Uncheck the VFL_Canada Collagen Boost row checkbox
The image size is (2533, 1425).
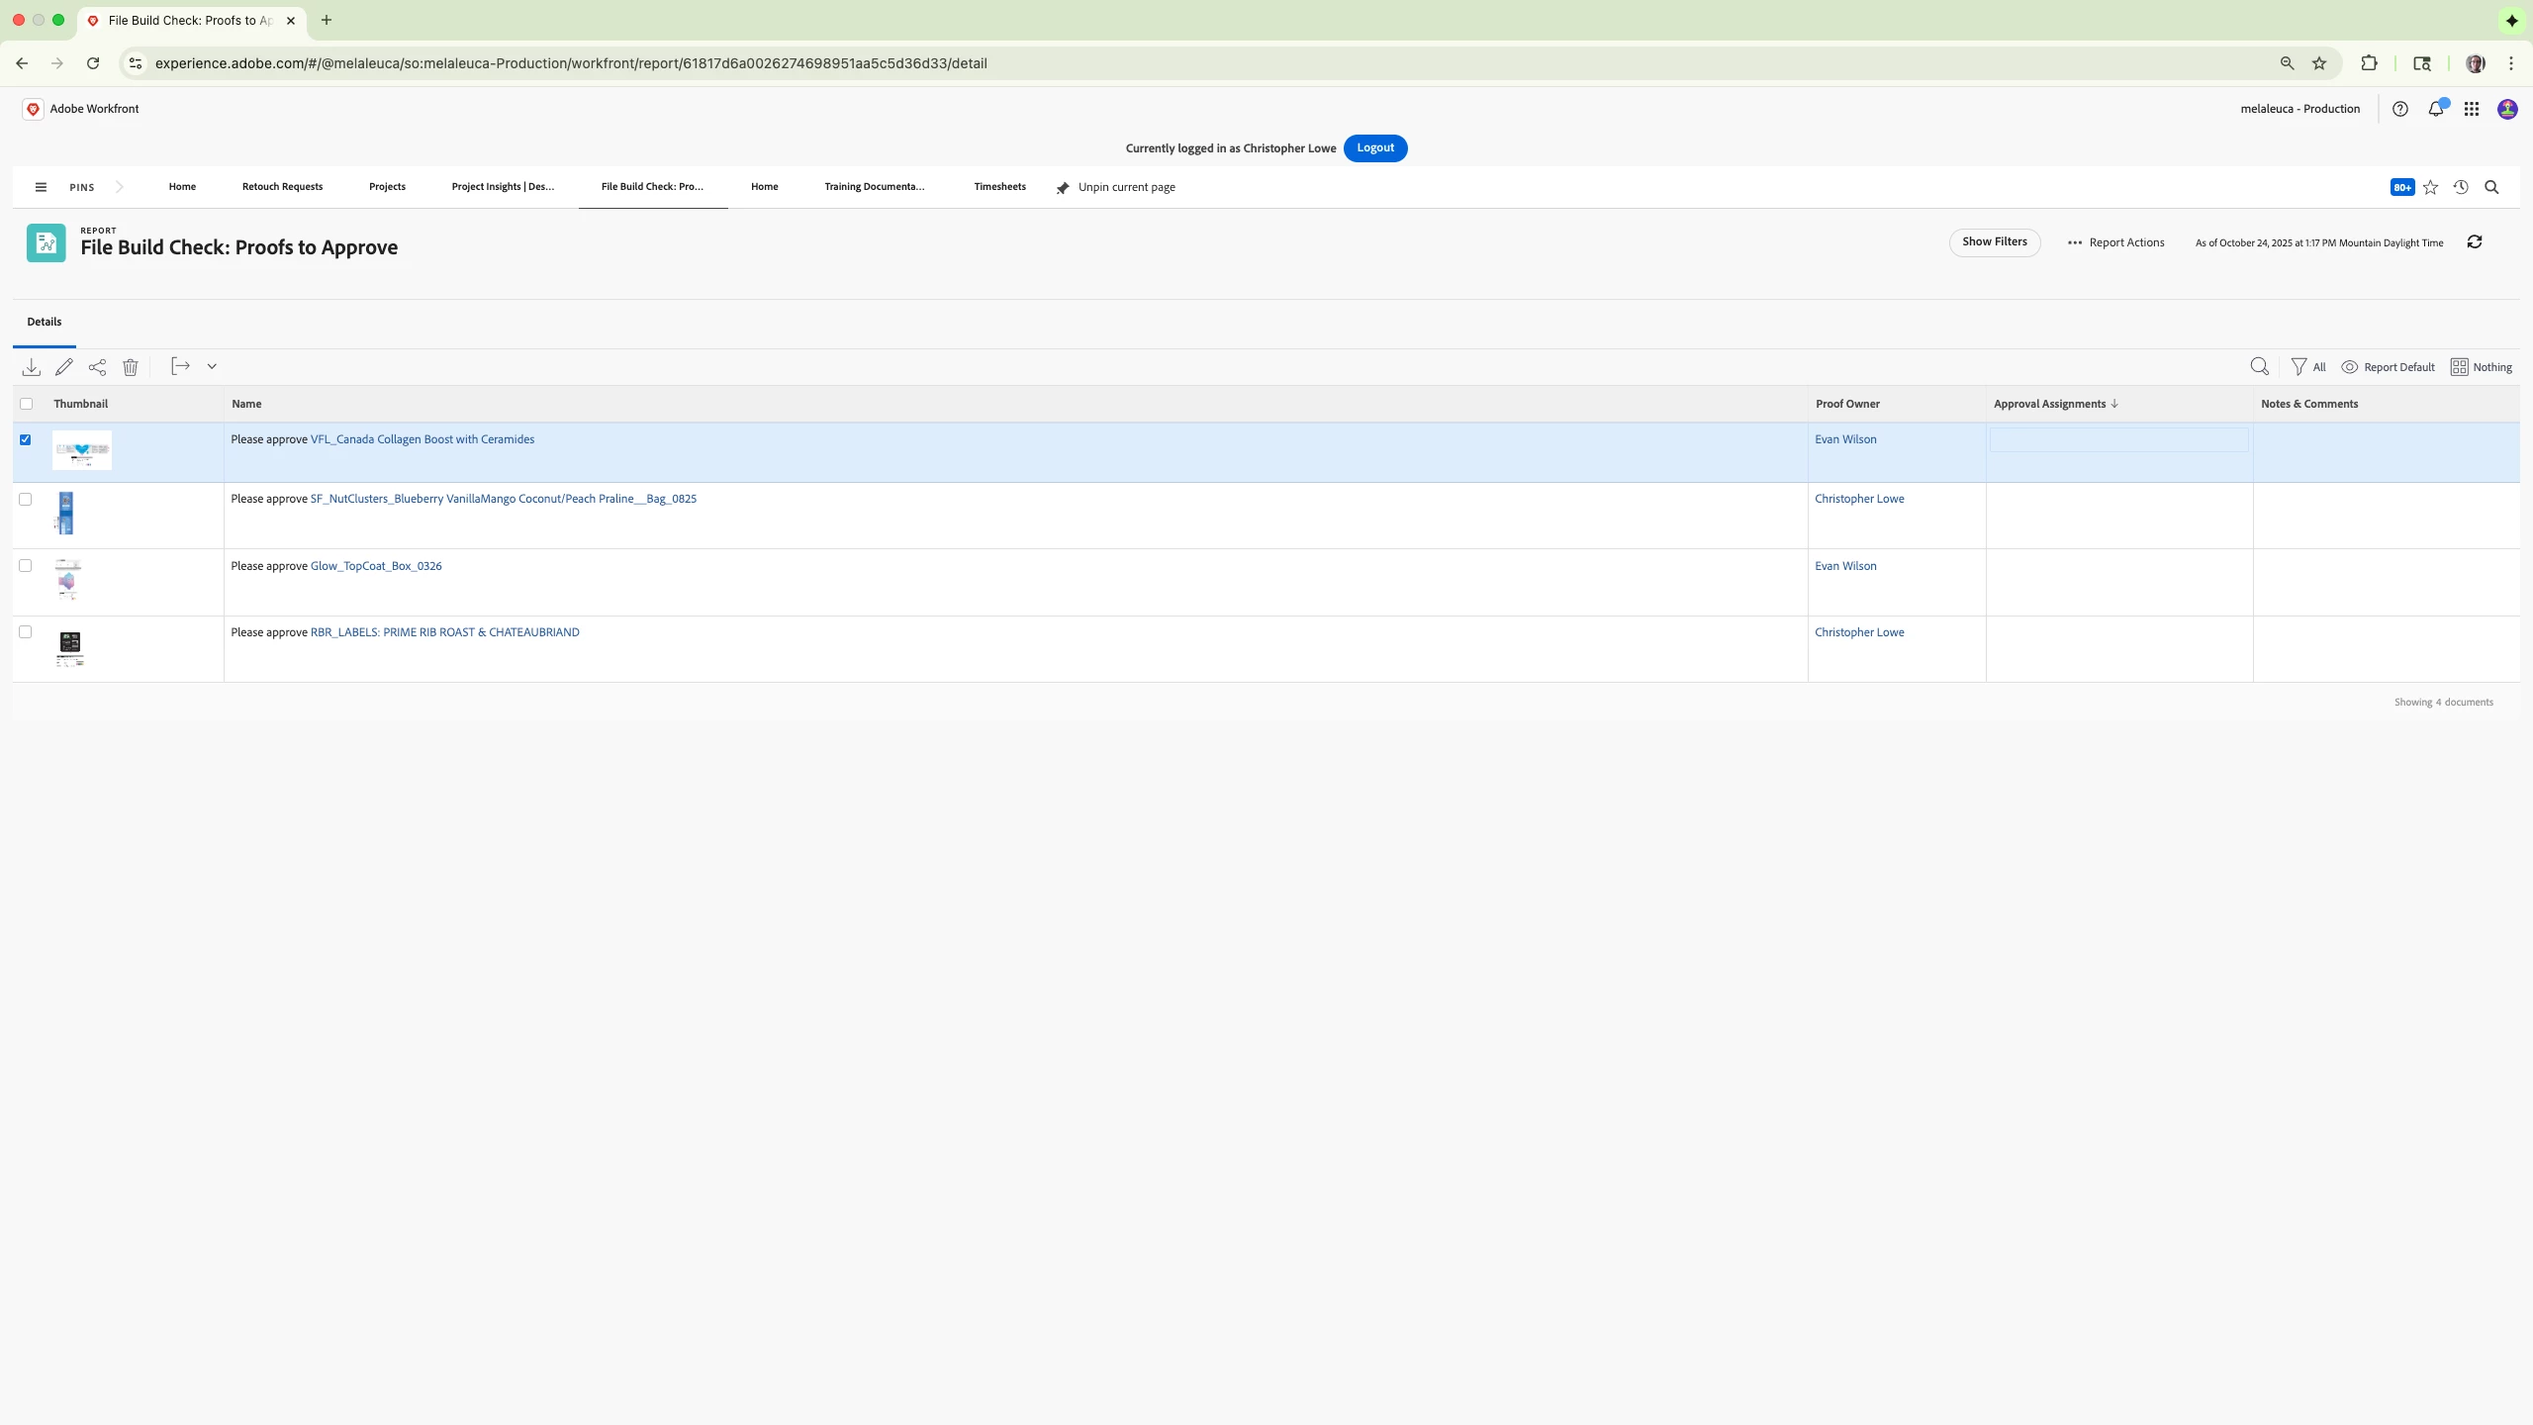coord(26,439)
